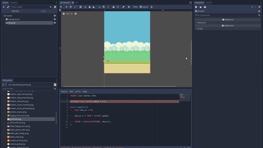This screenshot has height=148, width=263.
Task: Create new resource icon in Inspector
Action: 196,7
